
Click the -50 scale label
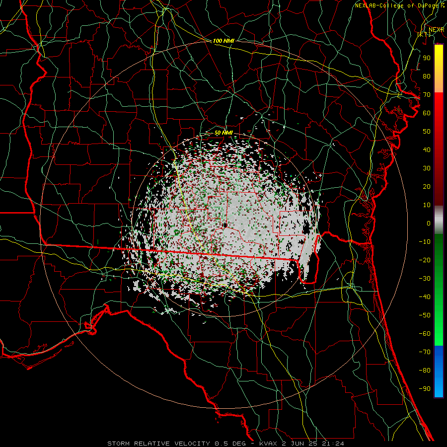(x=425, y=315)
